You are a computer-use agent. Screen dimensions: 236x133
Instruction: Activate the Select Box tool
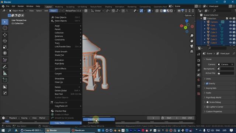(5, 22)
